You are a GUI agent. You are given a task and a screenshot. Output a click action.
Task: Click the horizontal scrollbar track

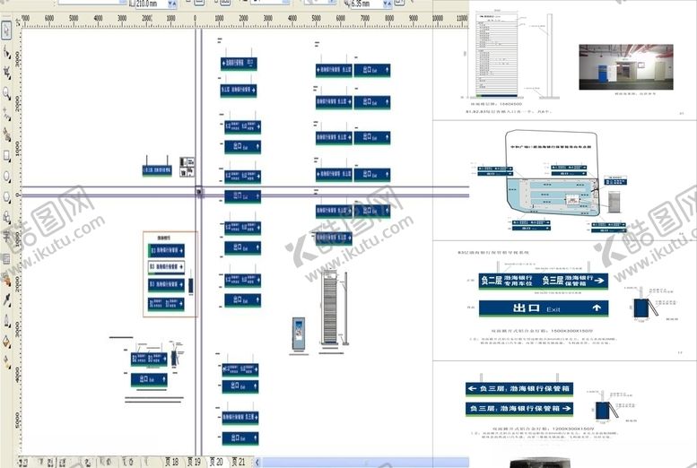click(x=365, y=463)
